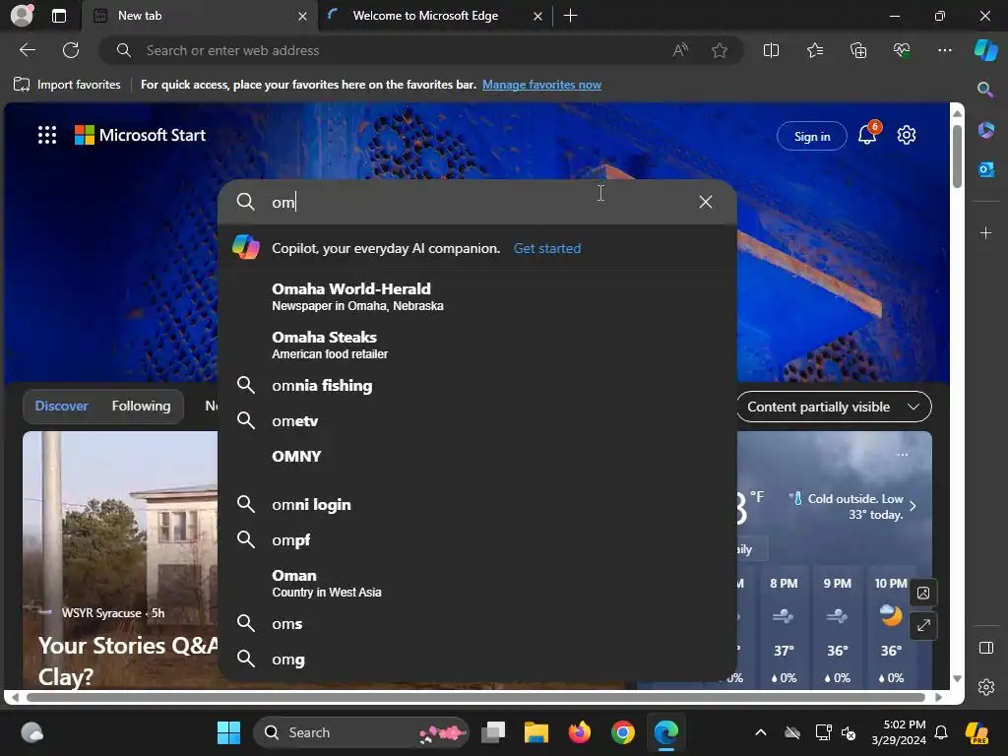Screen dimensions: 1008x756
Task: Clear the search box with X
Action: pos(705,202)
